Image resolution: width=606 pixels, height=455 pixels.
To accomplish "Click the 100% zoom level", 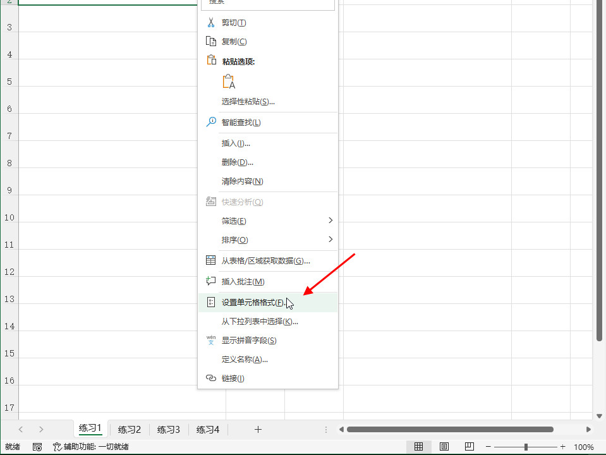I will (584, 447).
